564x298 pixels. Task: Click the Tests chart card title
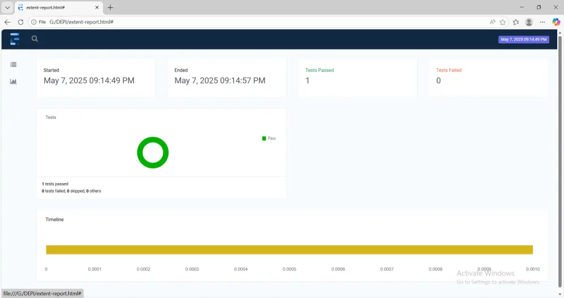click(x=51, y=117)
